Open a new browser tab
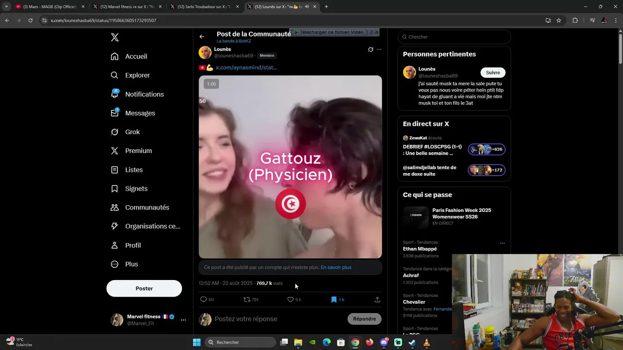 tap(326, 7)
